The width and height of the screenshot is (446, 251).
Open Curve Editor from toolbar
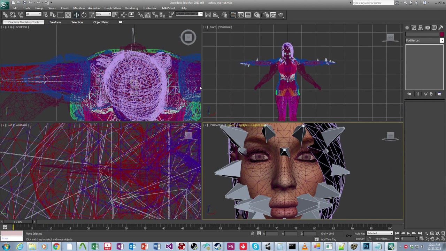[240, 15]
